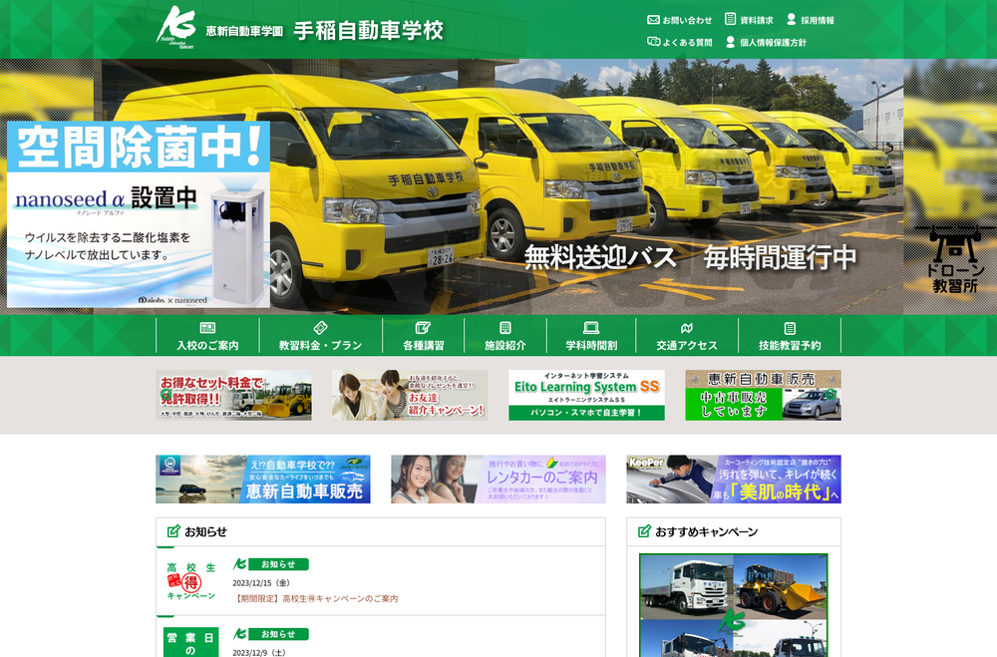The image size is (997, 657).
Task: Click the edit icon beside おすすめキャンペーン
Action: [x=645, y=531]
